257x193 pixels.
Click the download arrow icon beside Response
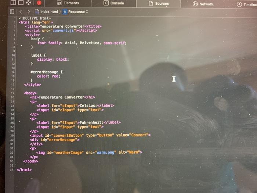coord(65,12)
